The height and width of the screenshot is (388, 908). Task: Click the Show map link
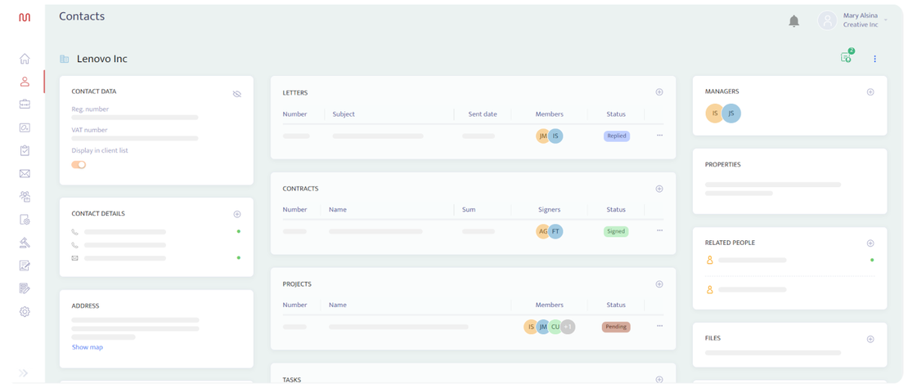[x=88, y=347]
